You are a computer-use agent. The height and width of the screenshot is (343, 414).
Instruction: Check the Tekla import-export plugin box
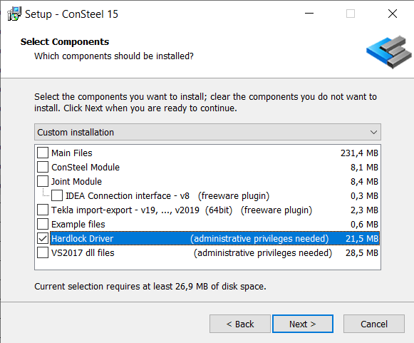pos(43,210)
